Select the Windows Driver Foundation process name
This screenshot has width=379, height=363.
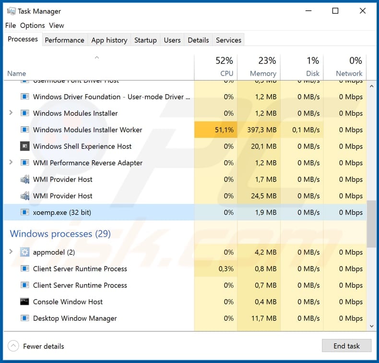click(111, 97)
